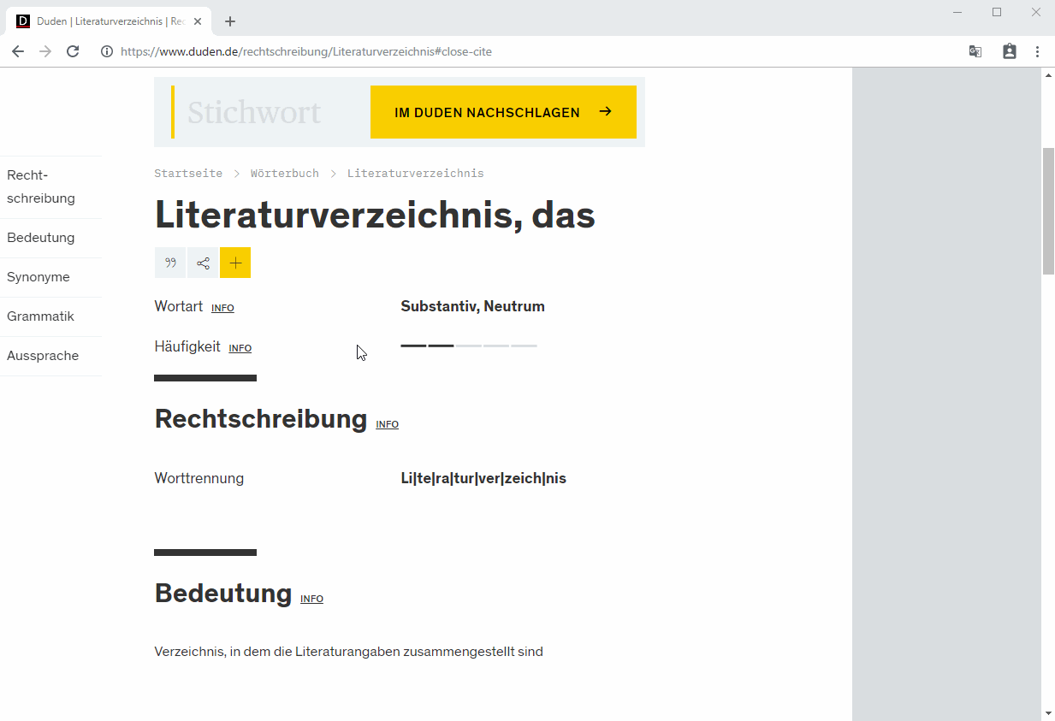Open the INFO link beside the Bedeutung heading
The height and width of the screenshot is (721, 1055).
(311, 600)
